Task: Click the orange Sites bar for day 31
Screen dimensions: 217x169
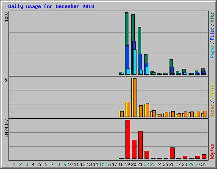Action: (x=205, y=114)
